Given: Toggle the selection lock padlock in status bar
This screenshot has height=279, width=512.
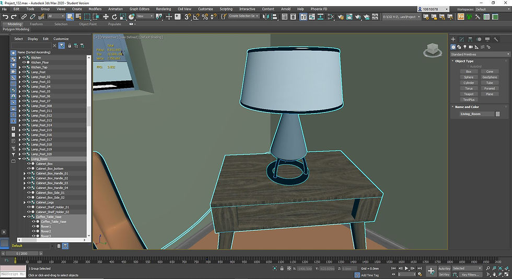Looking at the screenshot, I should [x=282, y=268].
